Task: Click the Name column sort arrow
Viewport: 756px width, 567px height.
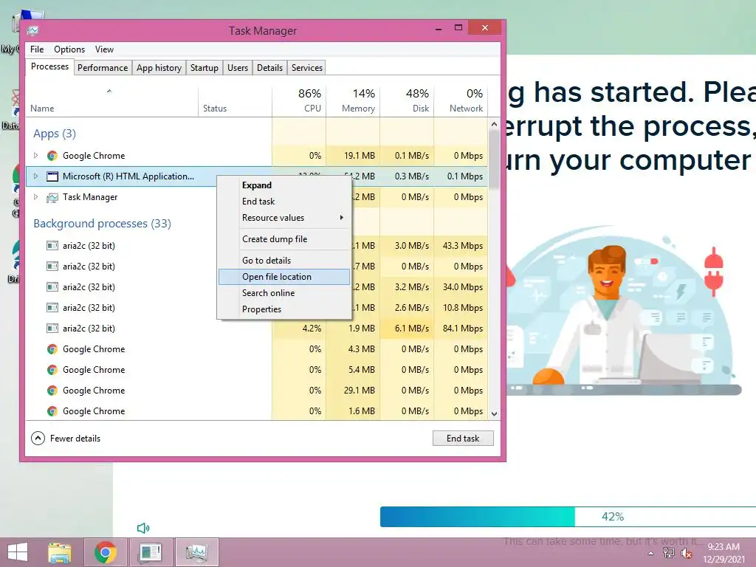Action: point(109,91)
